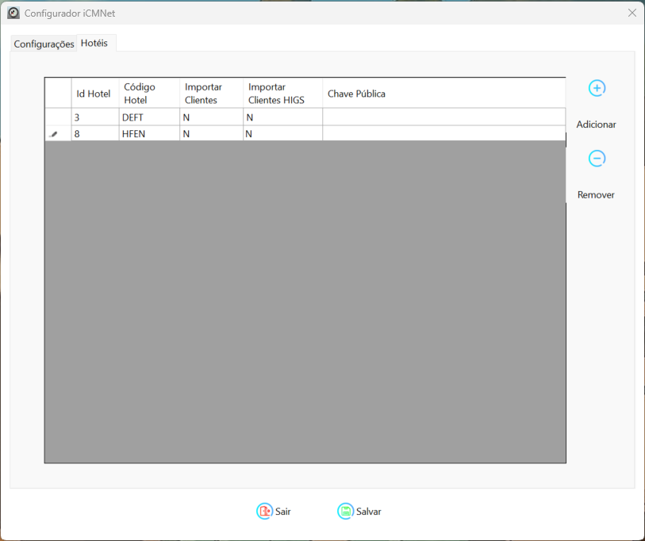Click the Sair exit icon
The width and height of the screenshot is (645, 541).
264,512
